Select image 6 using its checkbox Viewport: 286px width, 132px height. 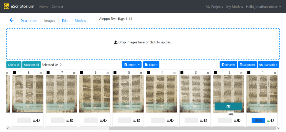[x=81, y=73]
